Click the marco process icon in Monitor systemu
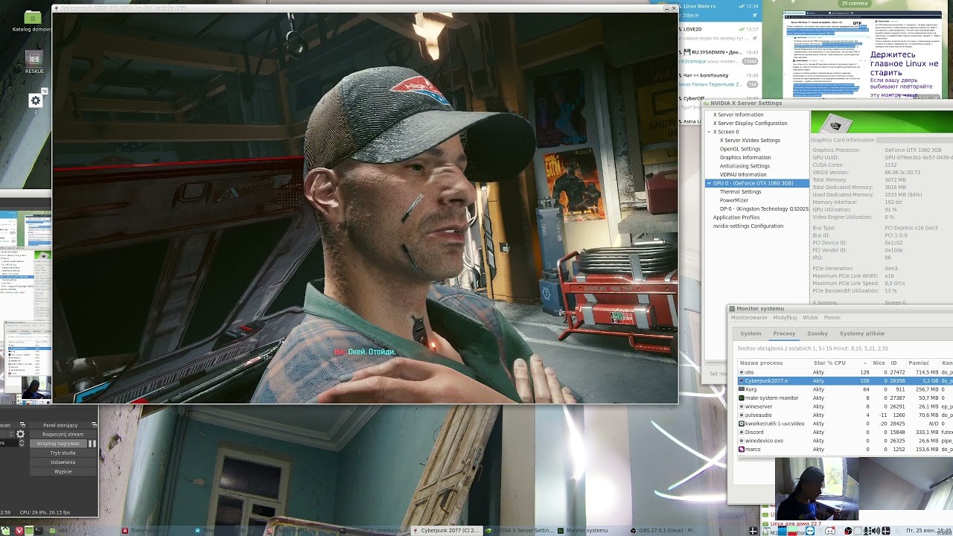 pyautogui.click(x=741, y=450)
